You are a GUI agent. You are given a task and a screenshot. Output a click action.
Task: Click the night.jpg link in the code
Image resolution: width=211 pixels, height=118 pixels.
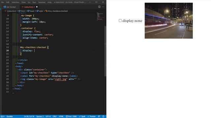[61, 79]
